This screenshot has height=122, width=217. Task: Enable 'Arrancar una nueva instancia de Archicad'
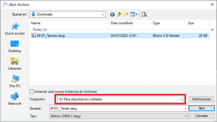coord(32,91)
